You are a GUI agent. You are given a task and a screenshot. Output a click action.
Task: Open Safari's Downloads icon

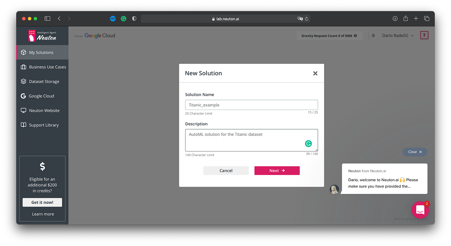point(395,18)
